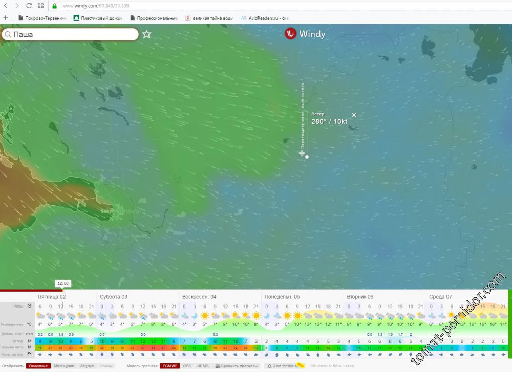Click Сравнить прогнозы compare forecasts
512x372 pixels.
(237, 366)
